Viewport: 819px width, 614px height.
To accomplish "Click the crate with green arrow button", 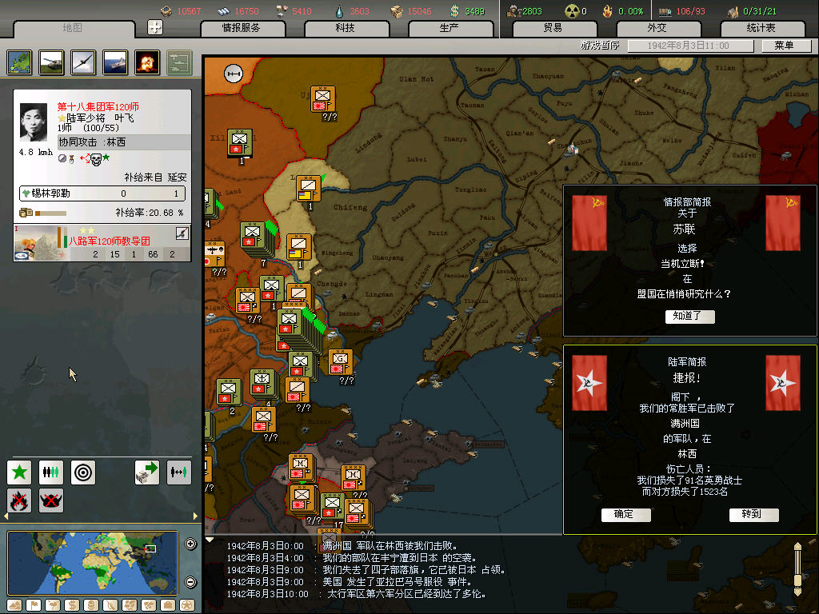I will (147, 472).
